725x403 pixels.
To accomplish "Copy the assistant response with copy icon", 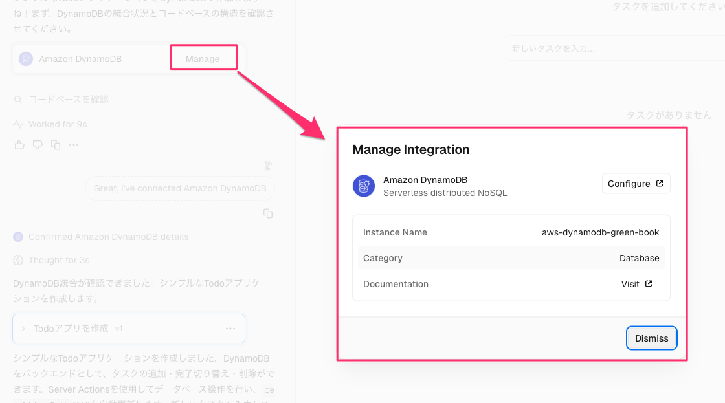I will point(56,145).
